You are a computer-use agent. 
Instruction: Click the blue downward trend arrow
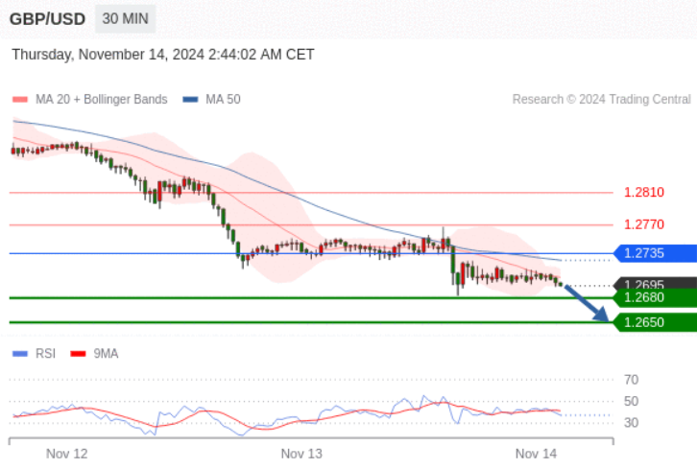[587, 303]
